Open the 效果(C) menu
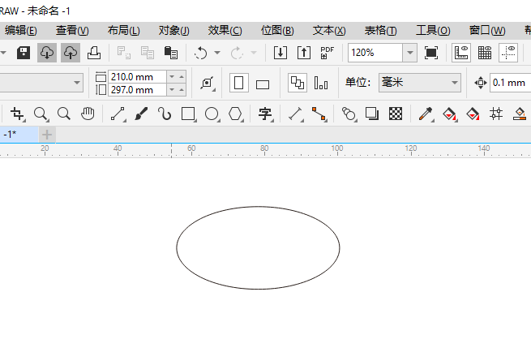Image resolution: width=531 pixels, height=352 pixels. (225, 31)
